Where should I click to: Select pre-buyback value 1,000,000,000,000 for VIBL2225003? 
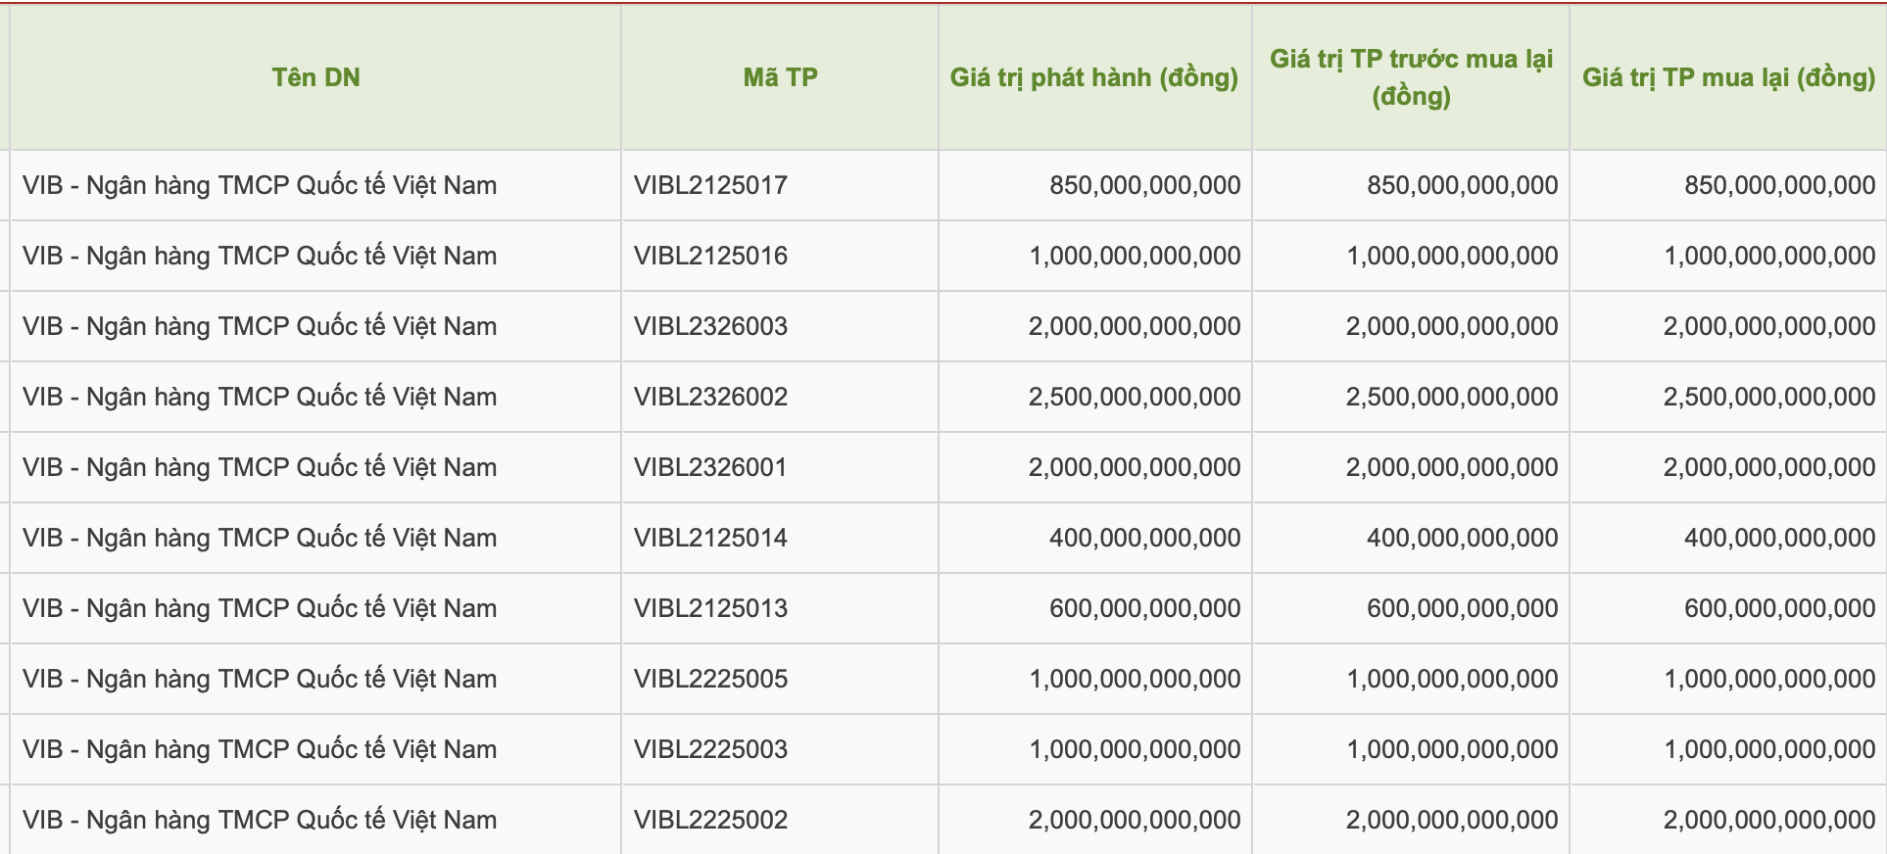point(1452,749)
